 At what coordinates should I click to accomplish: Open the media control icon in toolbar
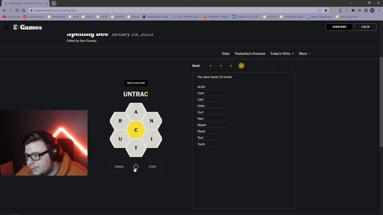coord(359,11)
